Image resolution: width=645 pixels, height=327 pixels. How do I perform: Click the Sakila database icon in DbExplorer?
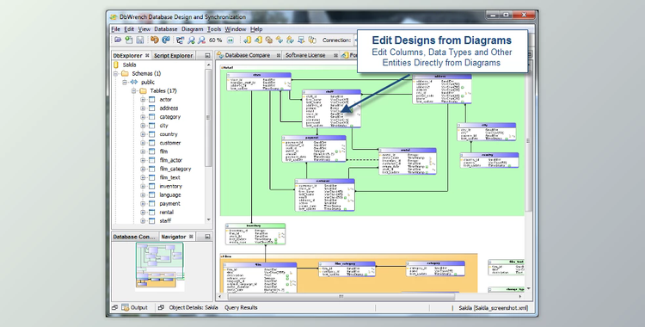pyautogui.click(x=116, y=65)
